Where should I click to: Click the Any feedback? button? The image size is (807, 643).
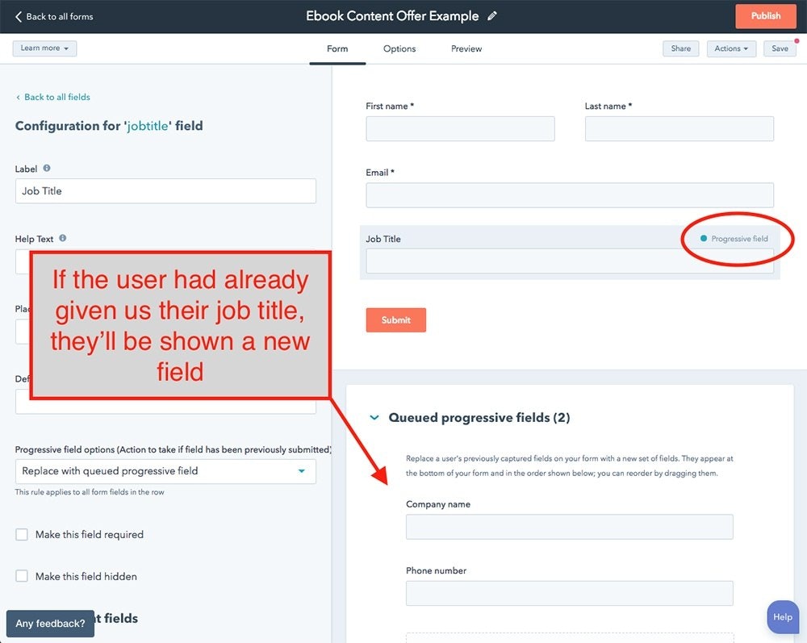[50, 624]
